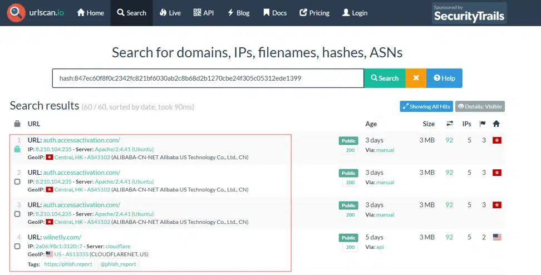Click the https://phish.report tag

(x=68, y=264)
